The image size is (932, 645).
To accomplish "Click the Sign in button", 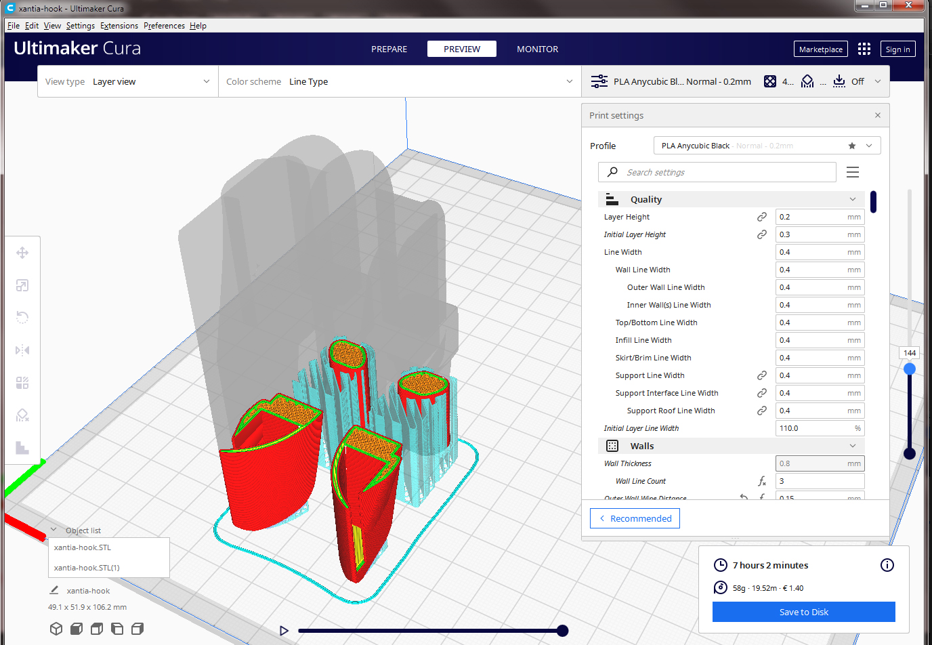I will (898, 49).
